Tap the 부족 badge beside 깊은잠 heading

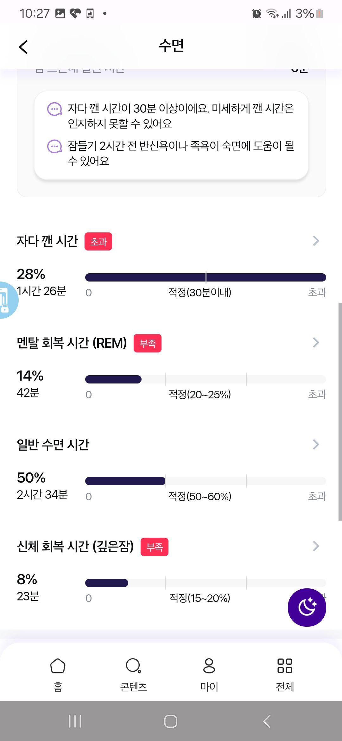click(x=155, y=547)
